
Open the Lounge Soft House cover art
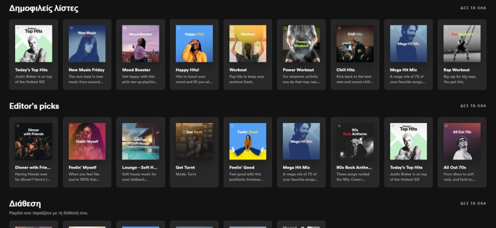[141, 142]
